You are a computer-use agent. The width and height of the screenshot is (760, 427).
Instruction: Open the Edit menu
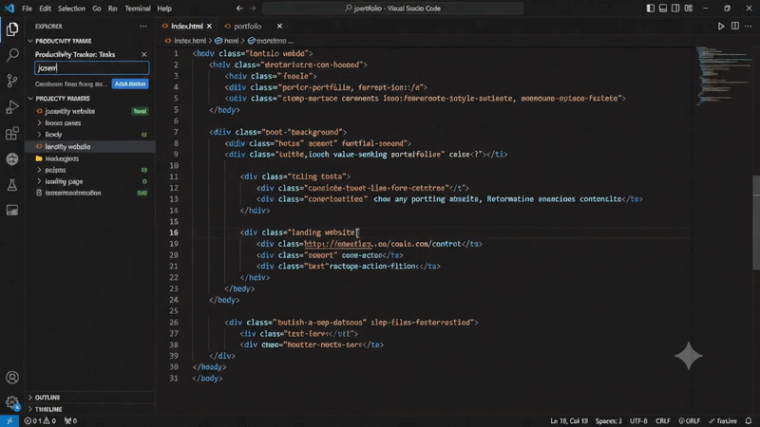pos(45,9)
